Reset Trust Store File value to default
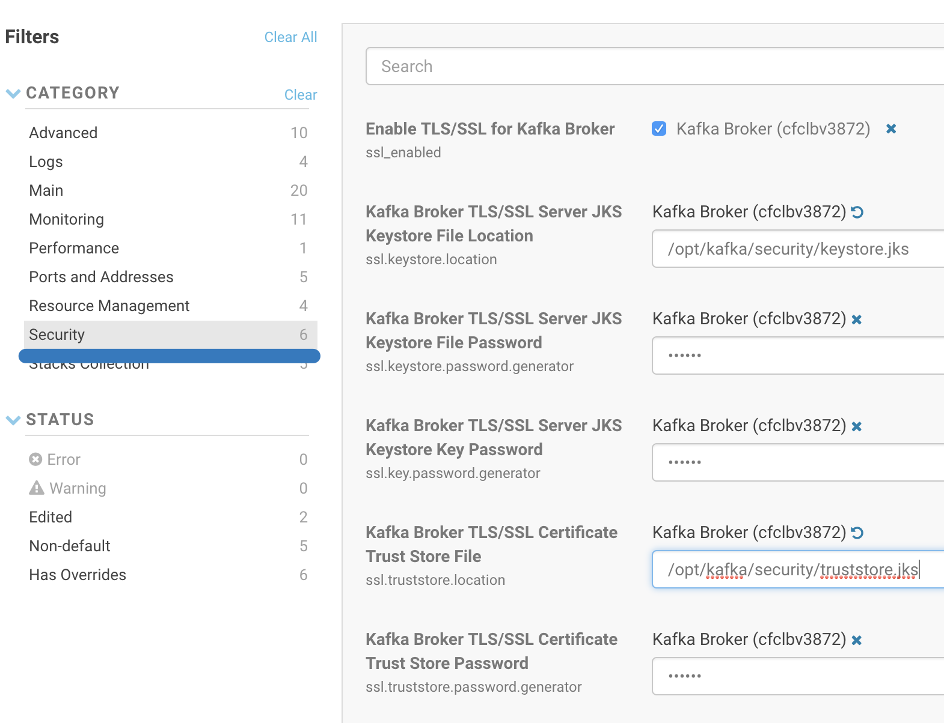This screenshot has width=944, height=723. coord(857,533)
